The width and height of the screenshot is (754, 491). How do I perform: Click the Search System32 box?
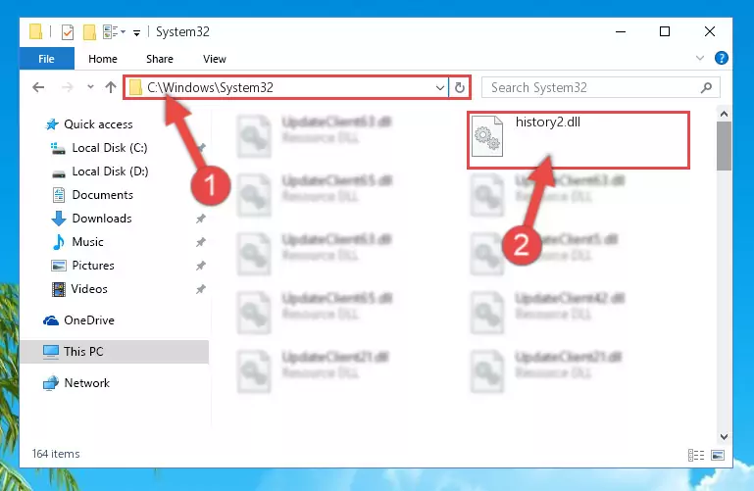[x=601, y=87]
